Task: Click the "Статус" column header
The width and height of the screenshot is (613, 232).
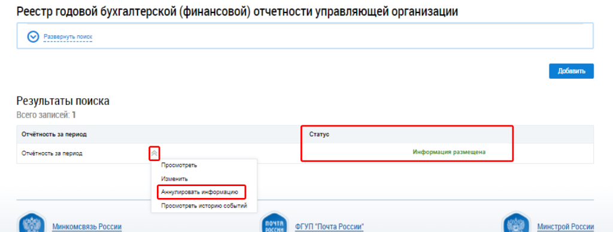Action: click(x=319, y=134)
